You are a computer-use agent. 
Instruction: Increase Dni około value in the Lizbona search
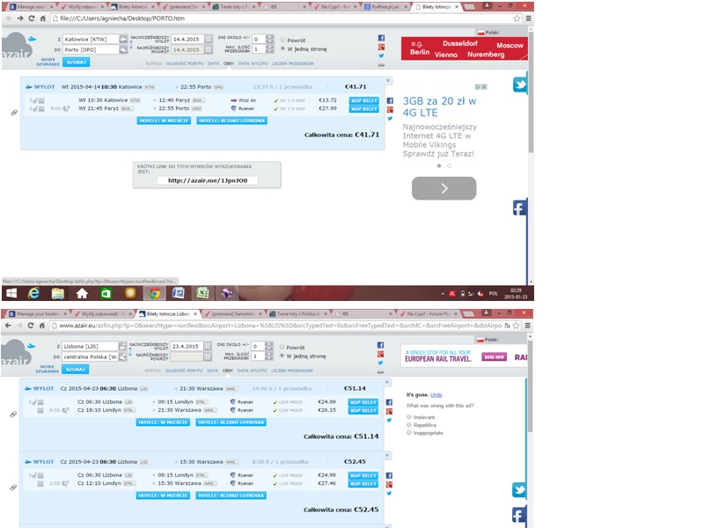pyautogui.click(x=268, y=344)
